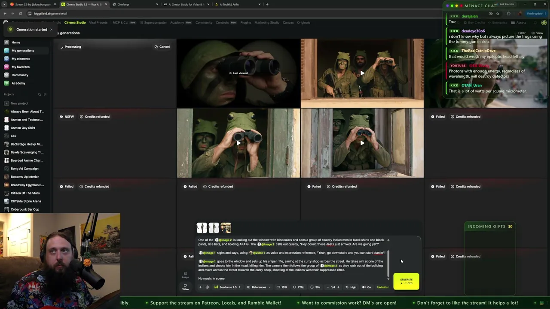Open the Viral Presets menu
Image resolution: width=550 pixels, height=309 pixels.
[98, 22]
